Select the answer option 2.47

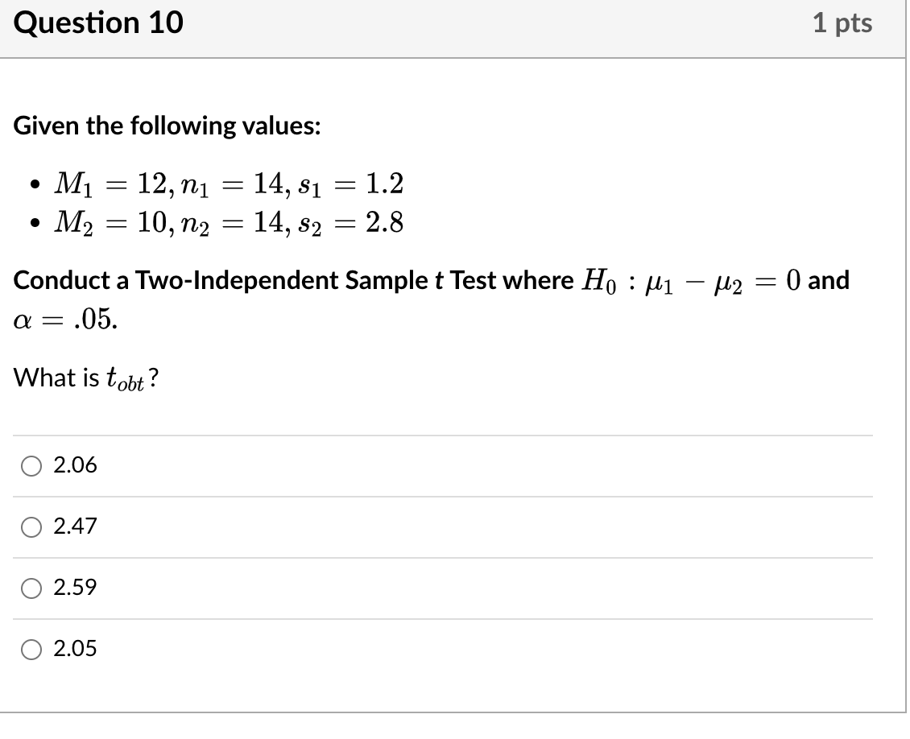[76, 526]
